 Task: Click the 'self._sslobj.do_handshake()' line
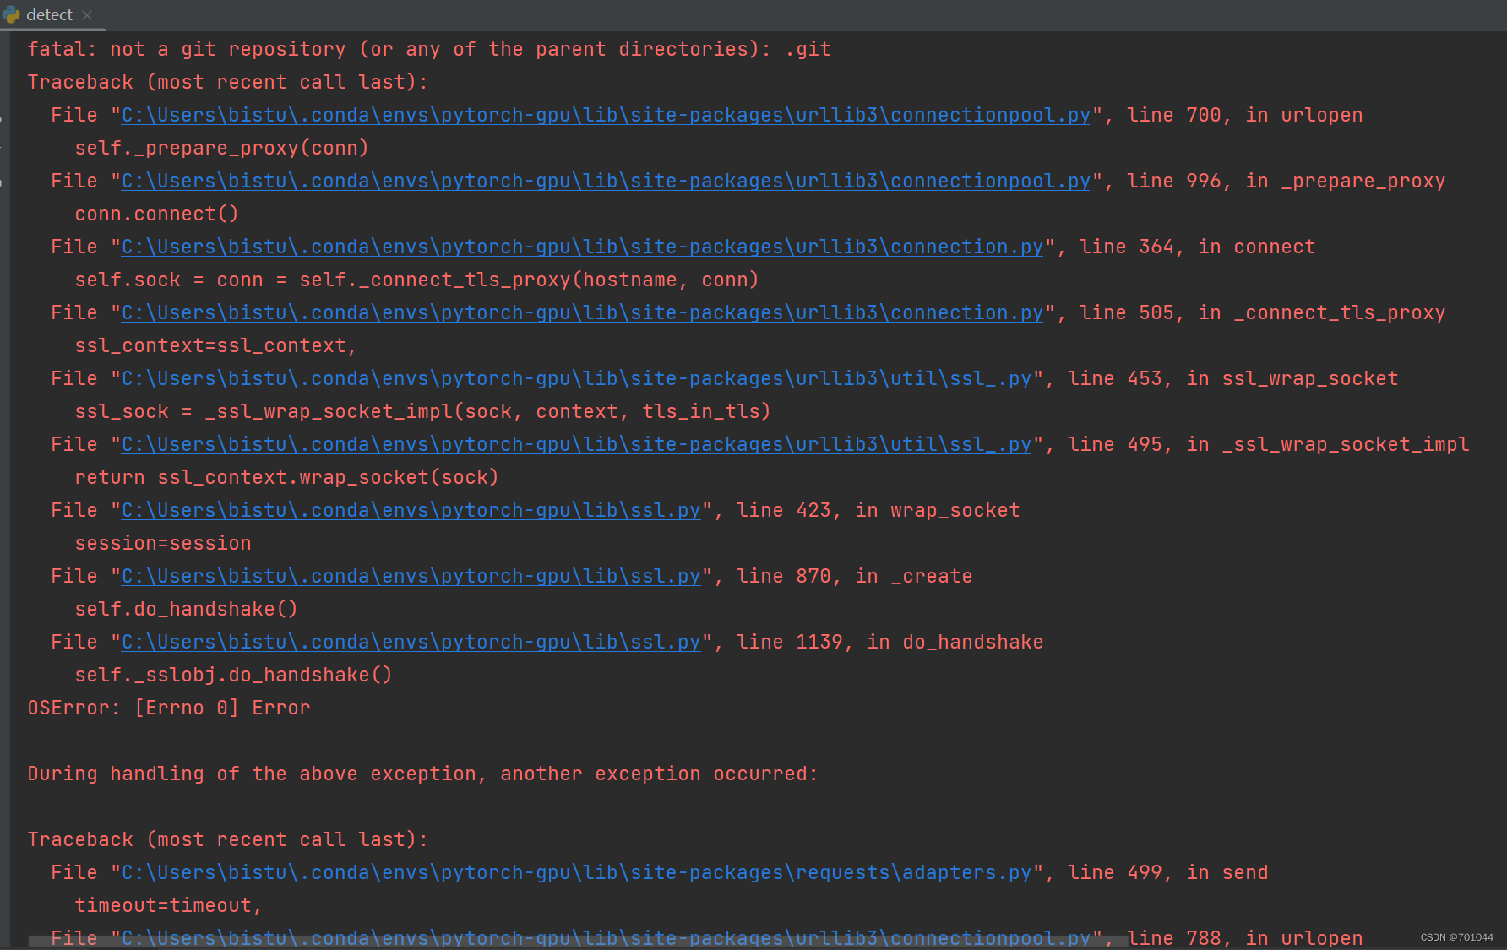point(233,675)
